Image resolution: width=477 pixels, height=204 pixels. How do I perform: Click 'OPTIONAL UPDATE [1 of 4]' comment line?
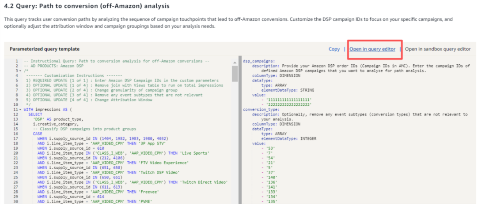point(125,85)
